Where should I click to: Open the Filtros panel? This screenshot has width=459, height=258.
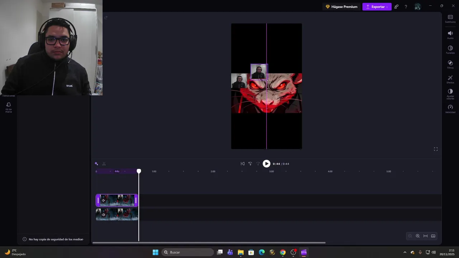pos(450,64)
